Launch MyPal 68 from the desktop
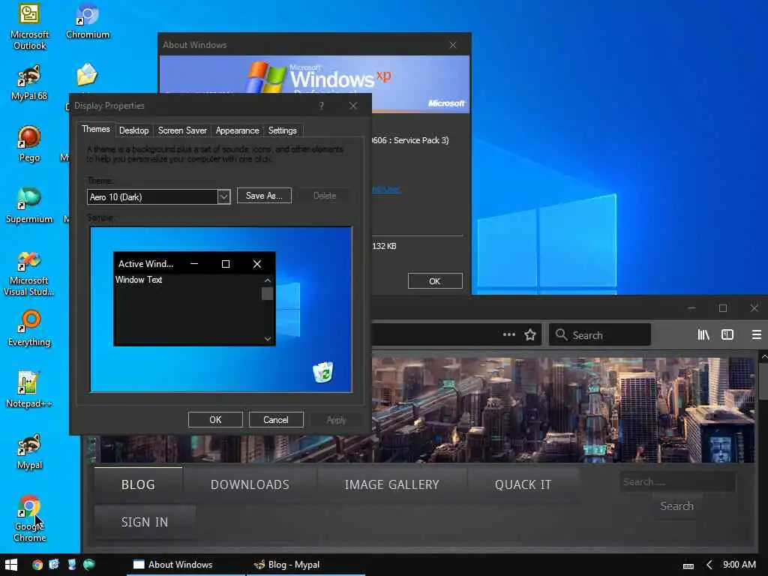 coord(29,82)
